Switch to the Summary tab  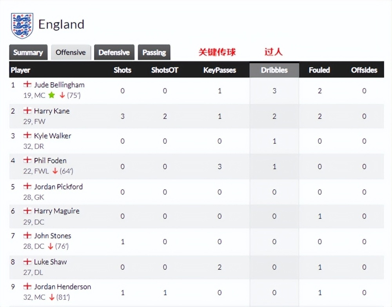(28, 53)
